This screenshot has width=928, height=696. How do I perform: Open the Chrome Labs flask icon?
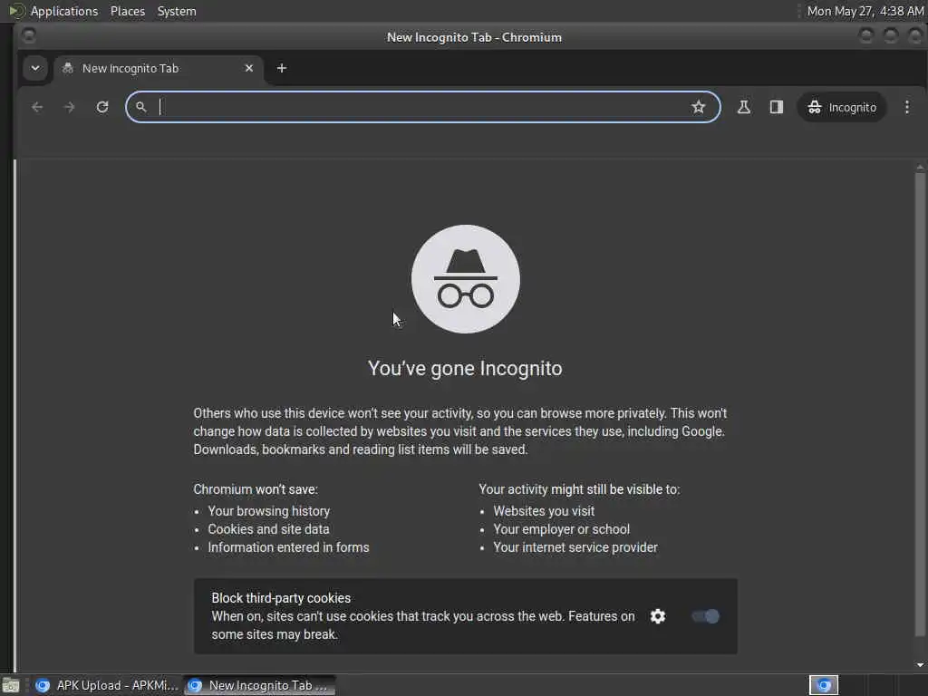point(744,107)
